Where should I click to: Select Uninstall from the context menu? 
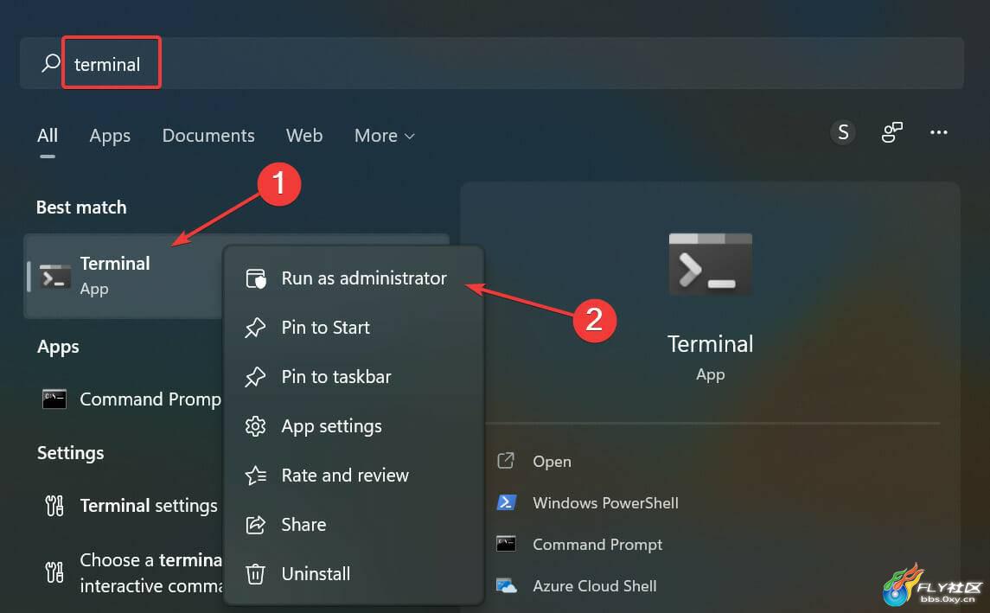pyautogui.click(x=354, y=574)
